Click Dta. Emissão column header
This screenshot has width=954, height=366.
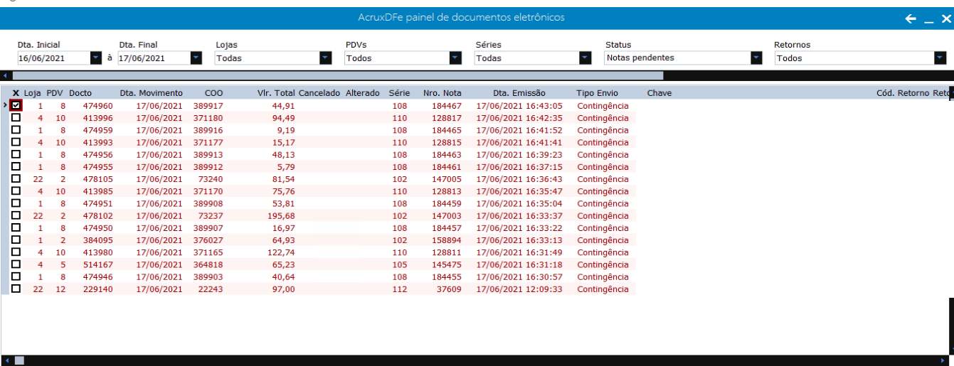(x=519, y=93)
